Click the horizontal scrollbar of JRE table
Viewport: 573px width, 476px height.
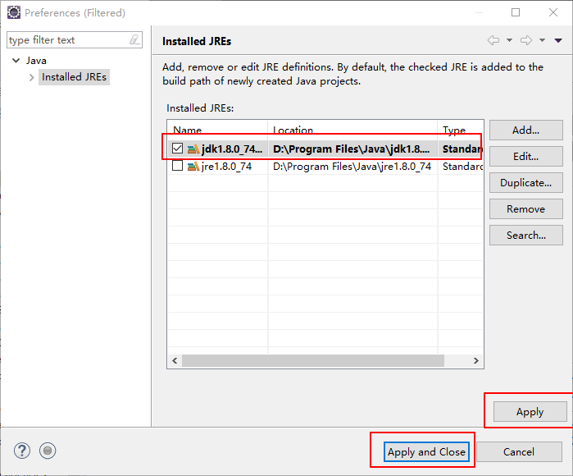(312, 360)
